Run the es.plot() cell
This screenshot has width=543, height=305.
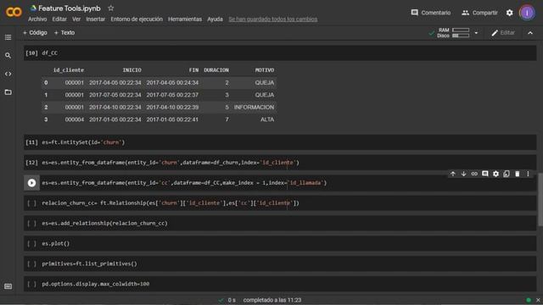[x=31, y=243]
